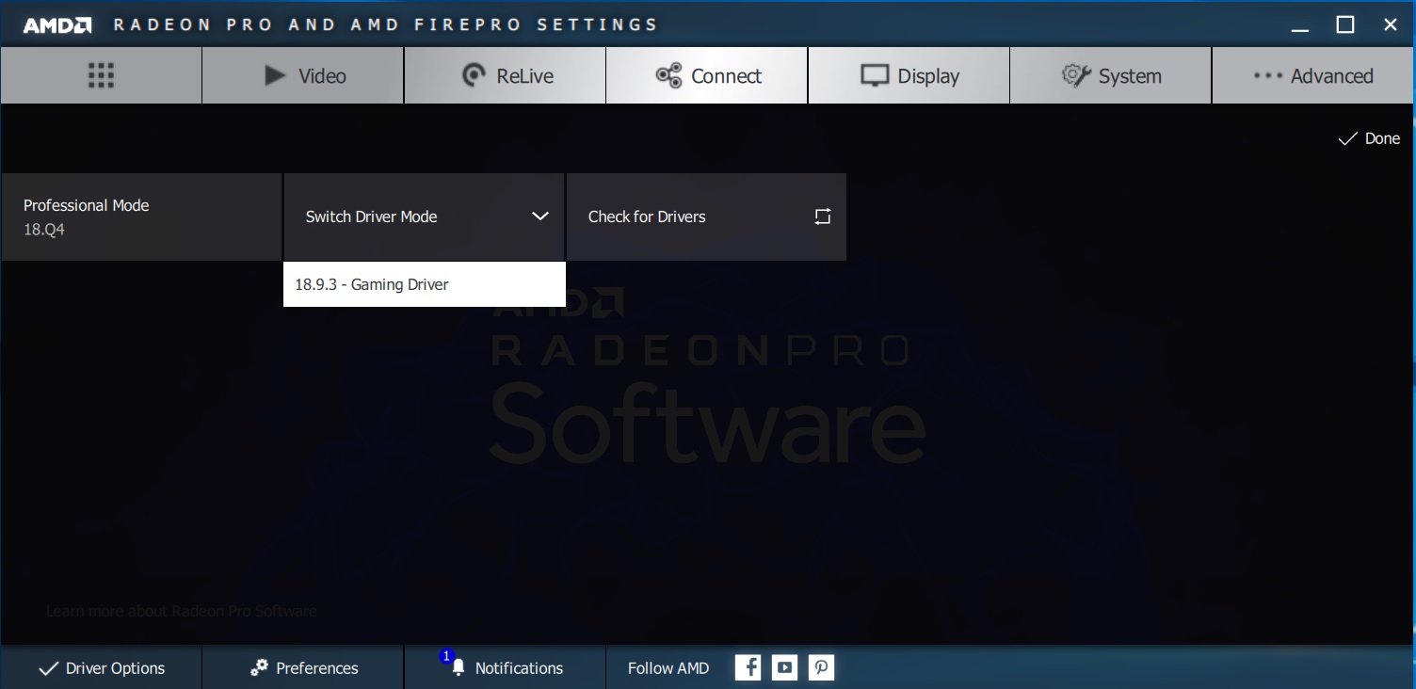Go to the Display tab
This screenshot has height=689, width=1416.
click(909, 76)
